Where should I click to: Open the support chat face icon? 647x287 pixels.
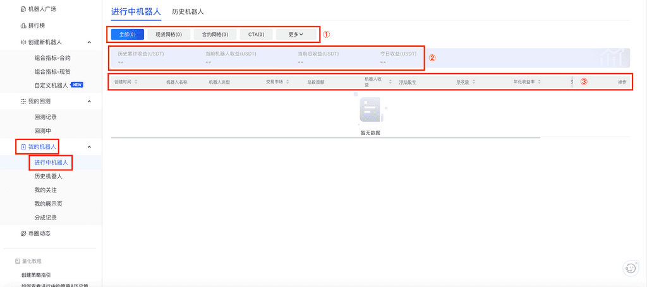630,268
